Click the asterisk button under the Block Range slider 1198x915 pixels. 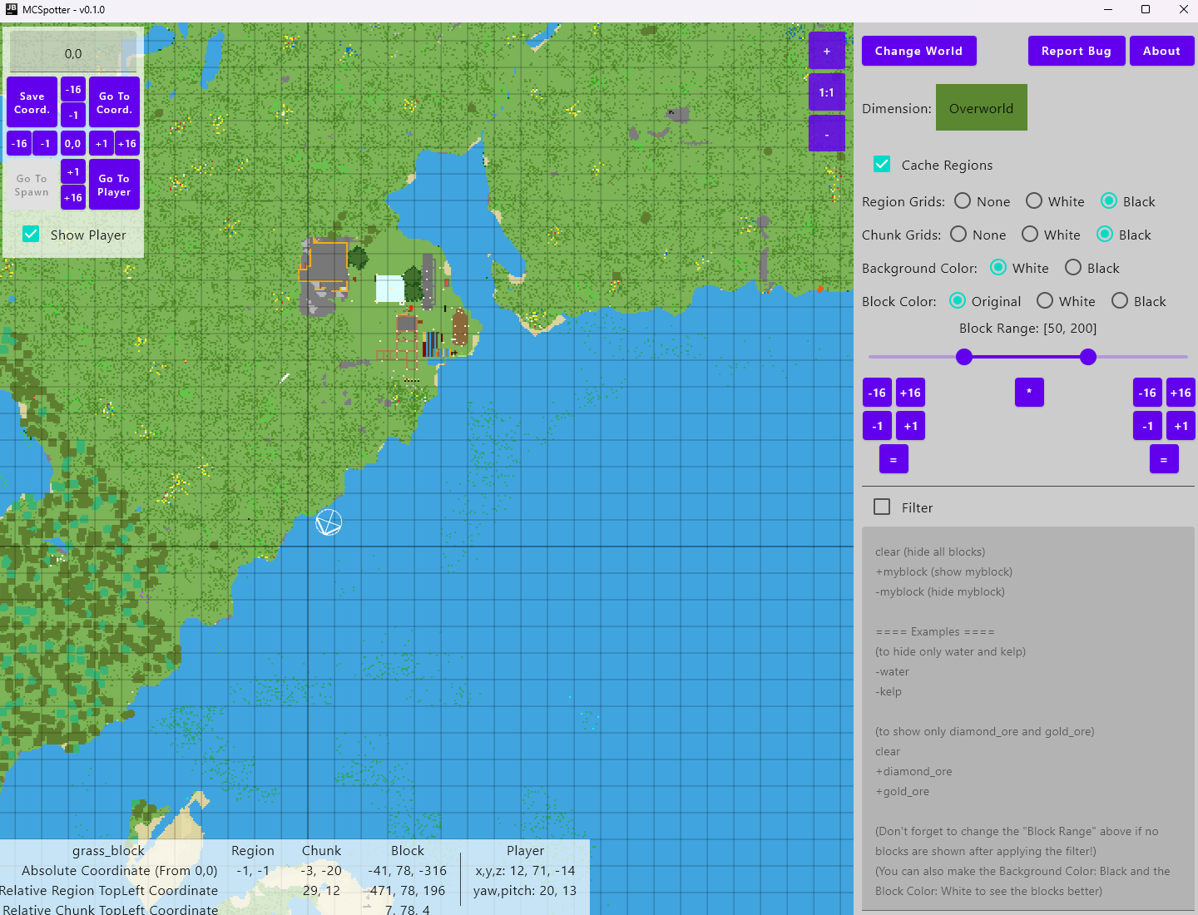pos(1029,392)
